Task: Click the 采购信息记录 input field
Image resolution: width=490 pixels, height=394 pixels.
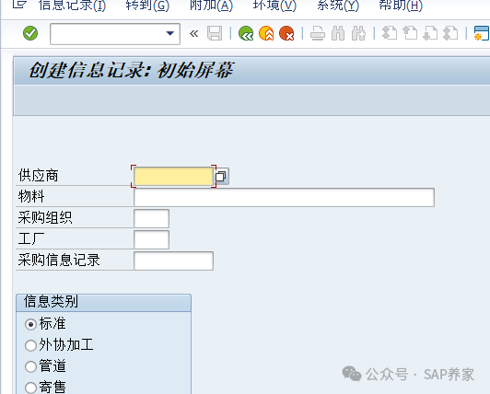Action: point(173,261)
